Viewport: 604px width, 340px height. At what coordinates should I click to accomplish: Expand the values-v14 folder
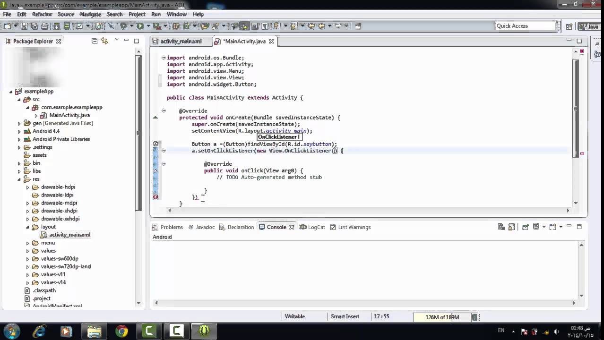coord(28,282)
